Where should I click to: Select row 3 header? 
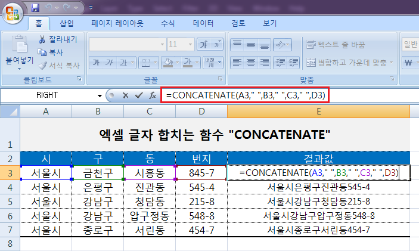click(10, 173)
